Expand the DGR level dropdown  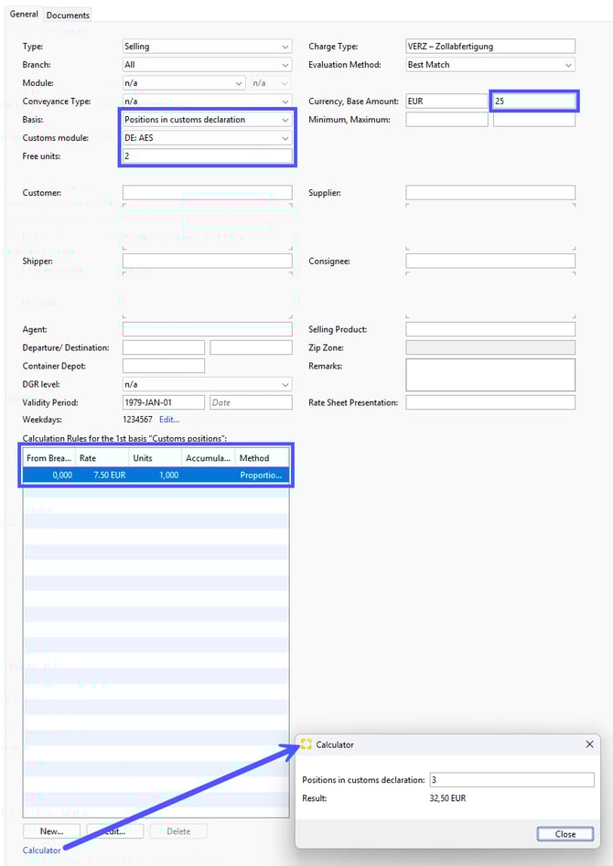click(x=207, y=385)
